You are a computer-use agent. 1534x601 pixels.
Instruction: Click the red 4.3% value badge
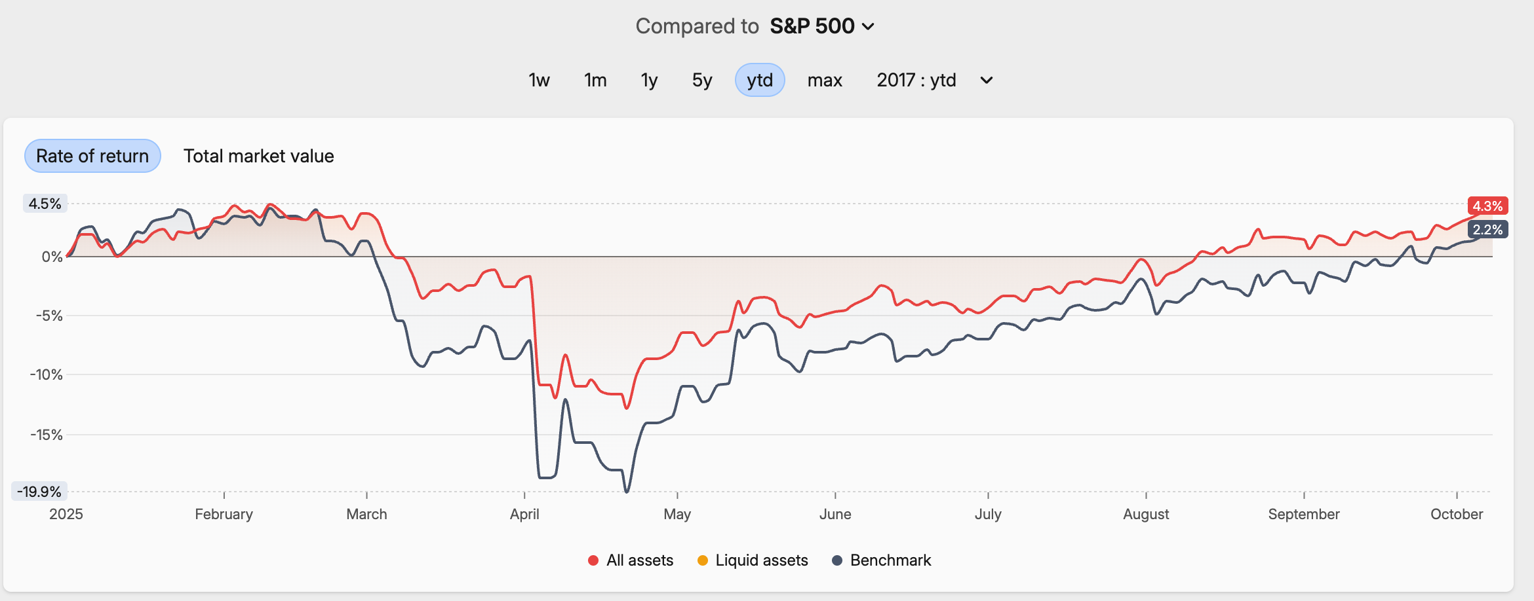(1487, 206)
